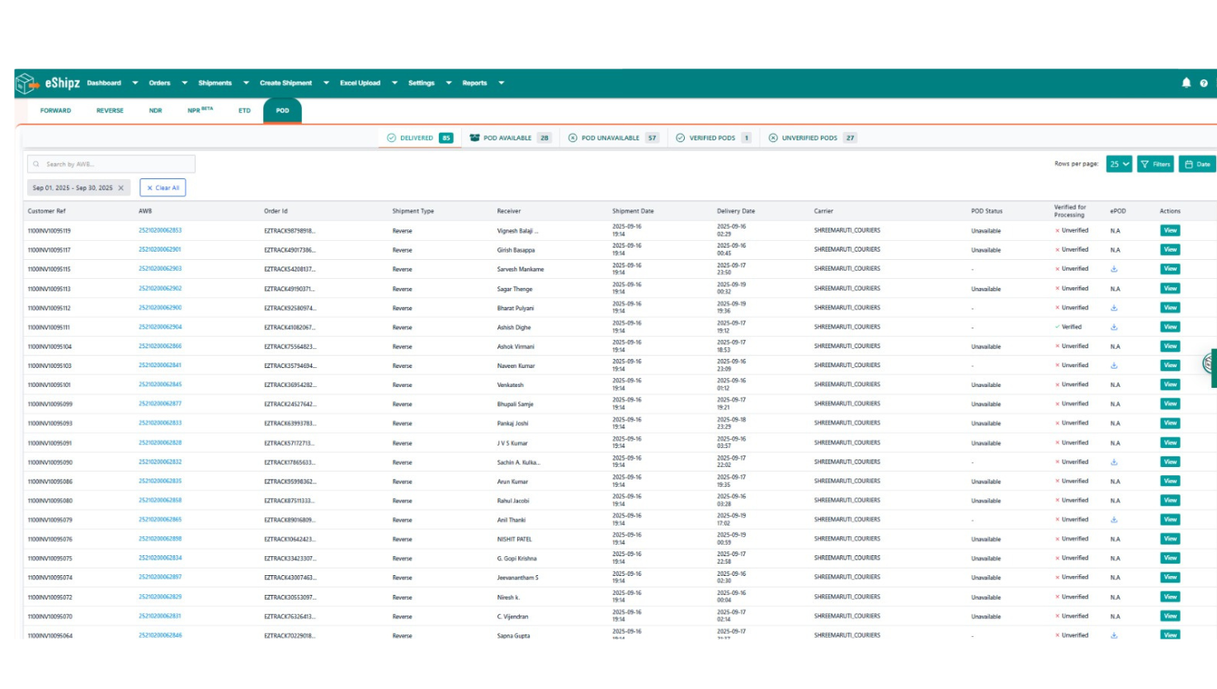Select the POD tab

tap(282, 111)
